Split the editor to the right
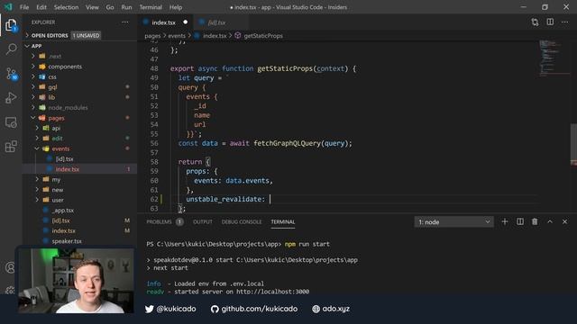The image size is (577, 324). pos(550,22)
